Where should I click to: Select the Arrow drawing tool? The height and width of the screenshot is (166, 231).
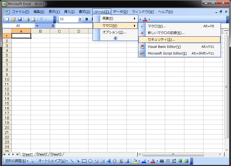[x=78, y=161]
